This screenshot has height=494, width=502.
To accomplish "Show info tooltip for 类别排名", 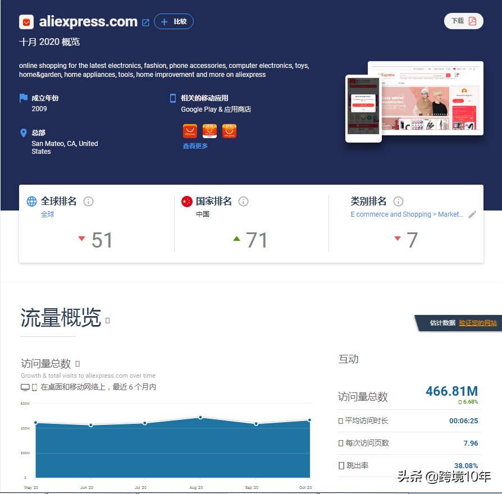I will tap(398, 202).
